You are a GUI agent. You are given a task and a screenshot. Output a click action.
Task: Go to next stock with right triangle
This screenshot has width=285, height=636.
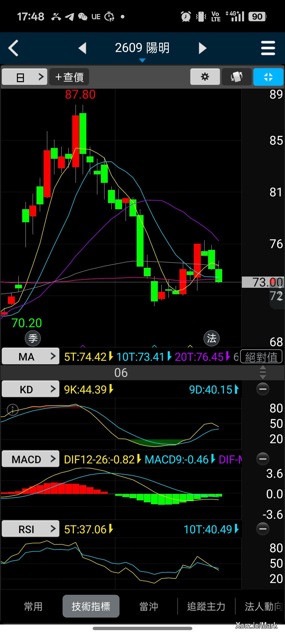click(x=202, y=48)
